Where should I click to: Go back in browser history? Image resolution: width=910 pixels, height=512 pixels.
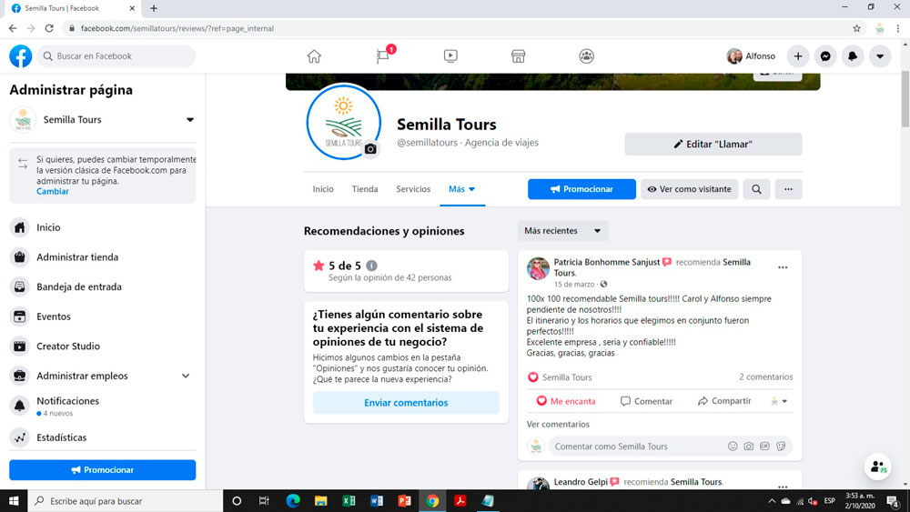[x=13, y=28]
